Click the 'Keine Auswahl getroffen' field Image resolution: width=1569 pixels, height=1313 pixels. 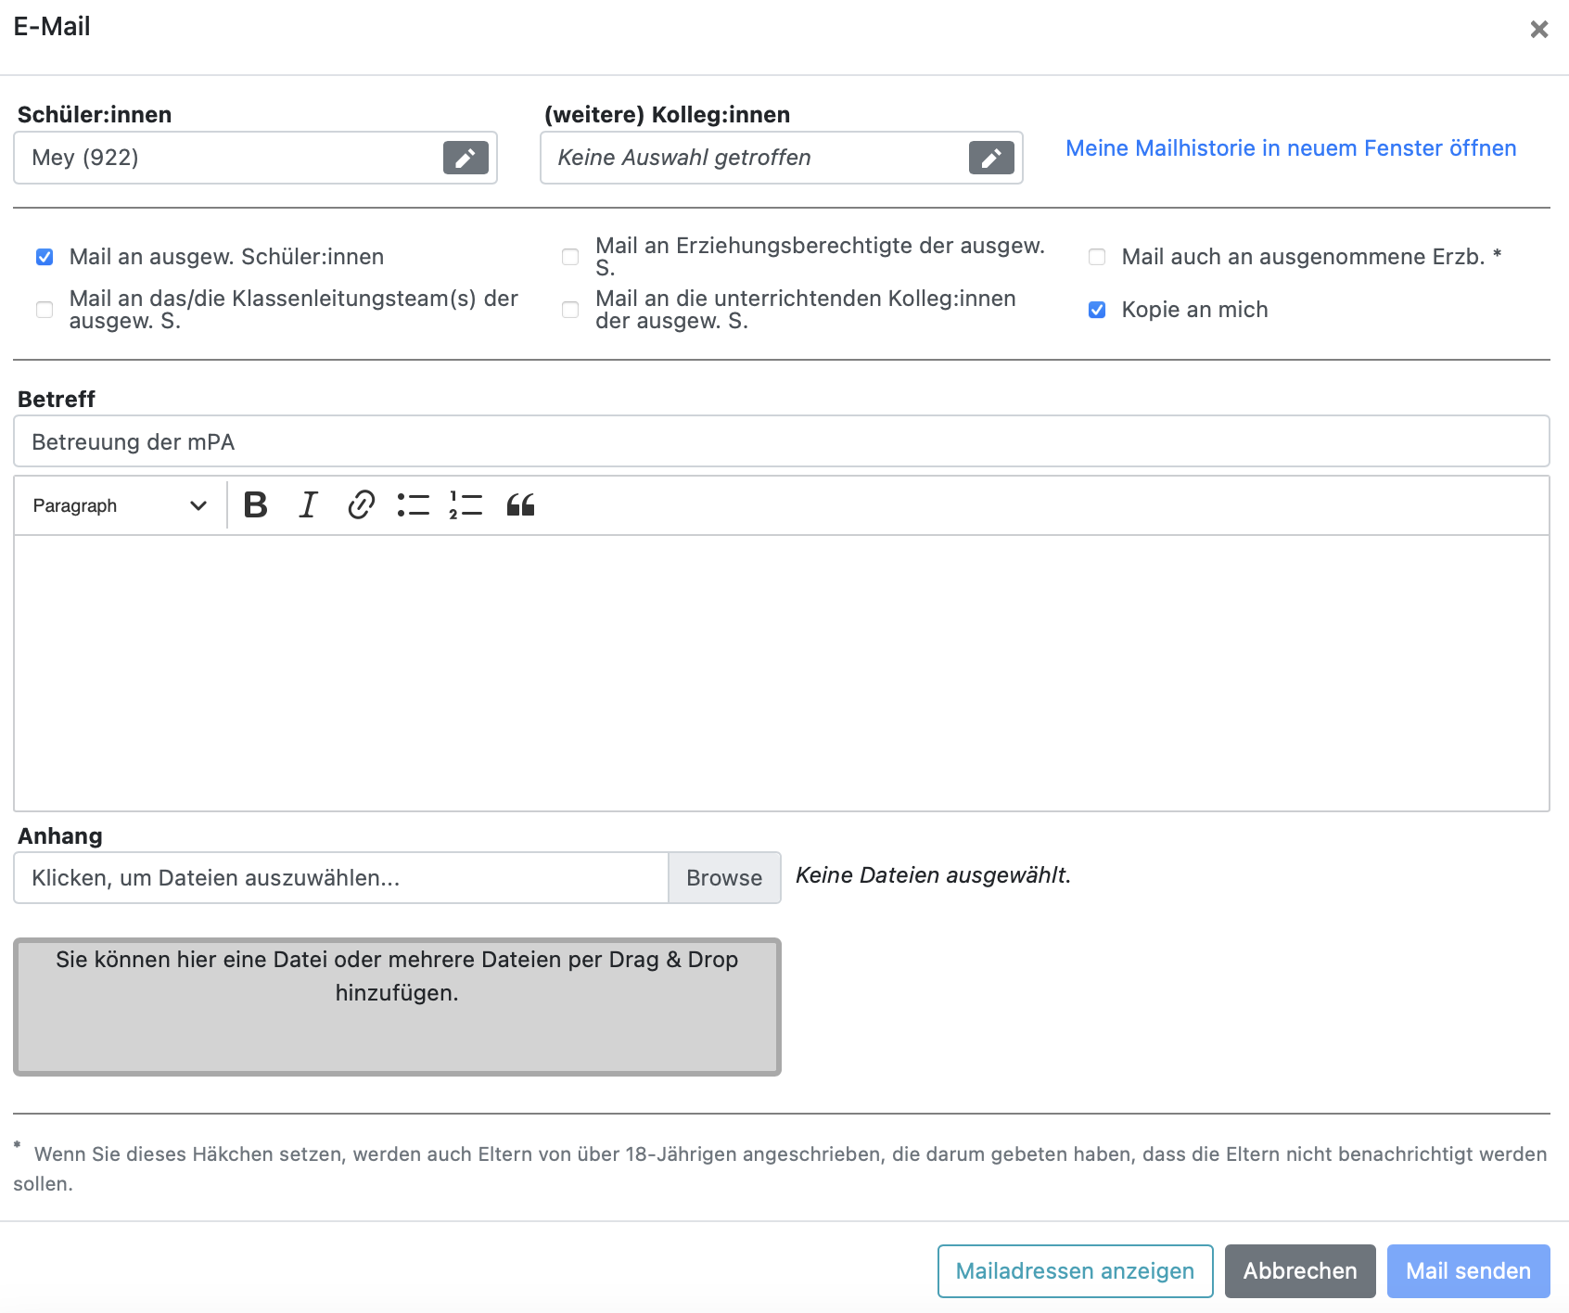pyautogui.click(x=782, y=158)
